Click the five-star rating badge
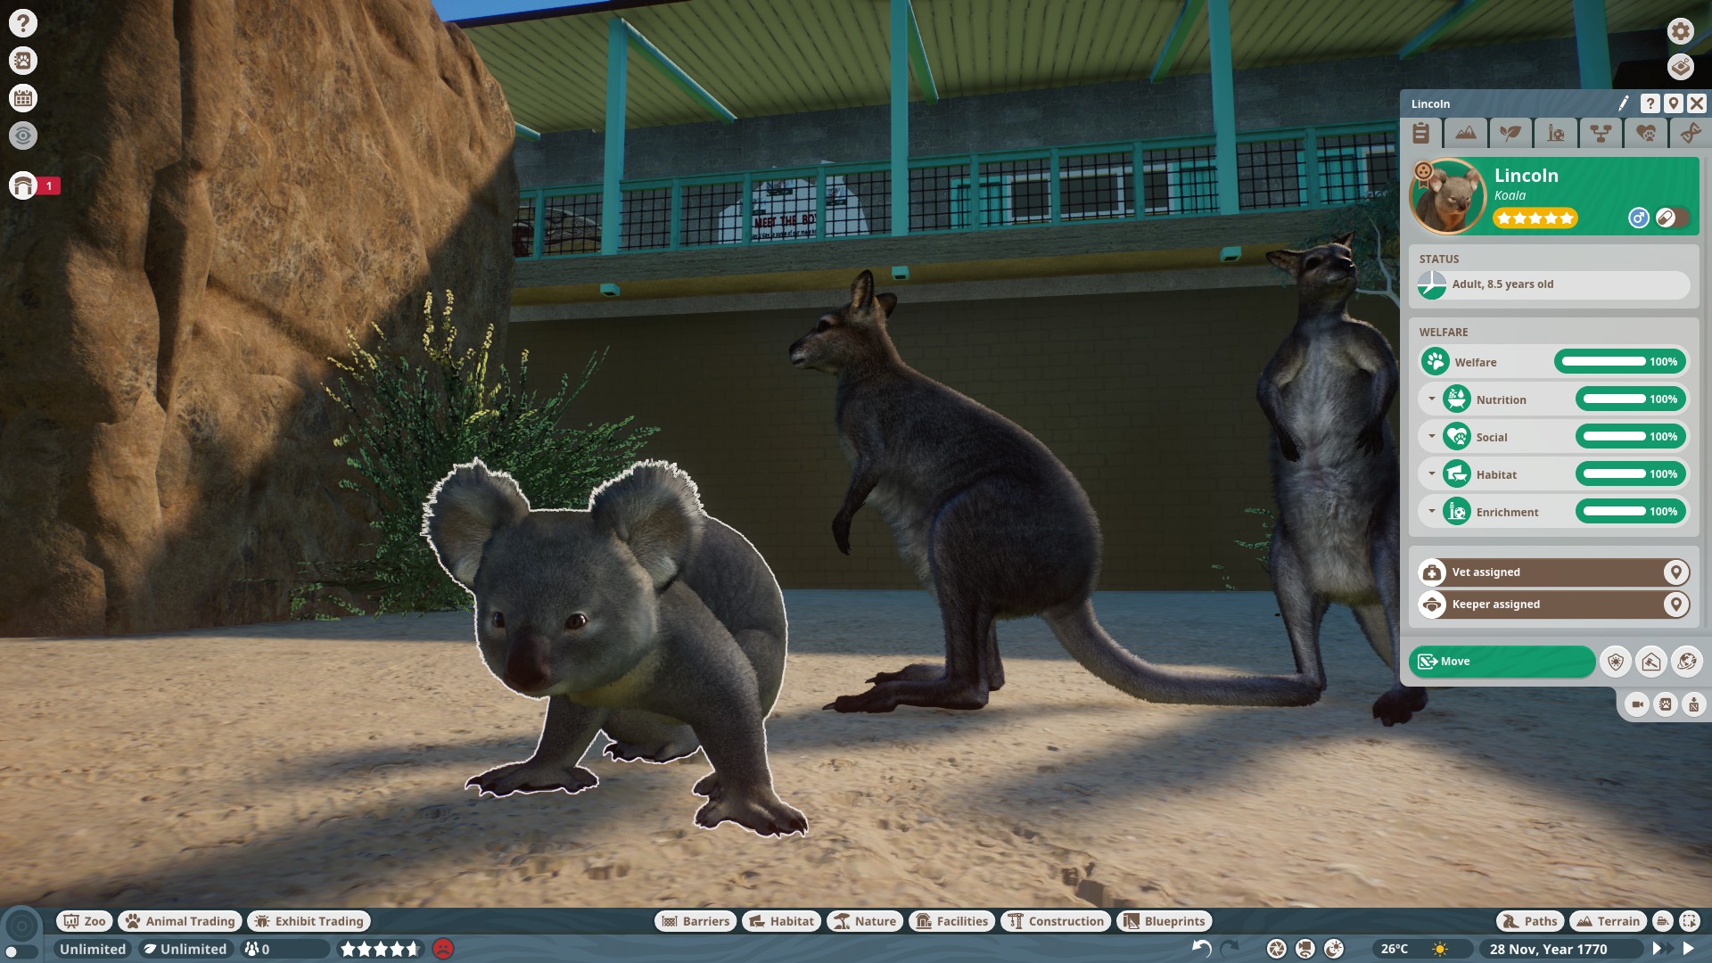Screen dimensions: 1712x963 pyautogui.click(x=1535, y=218)
